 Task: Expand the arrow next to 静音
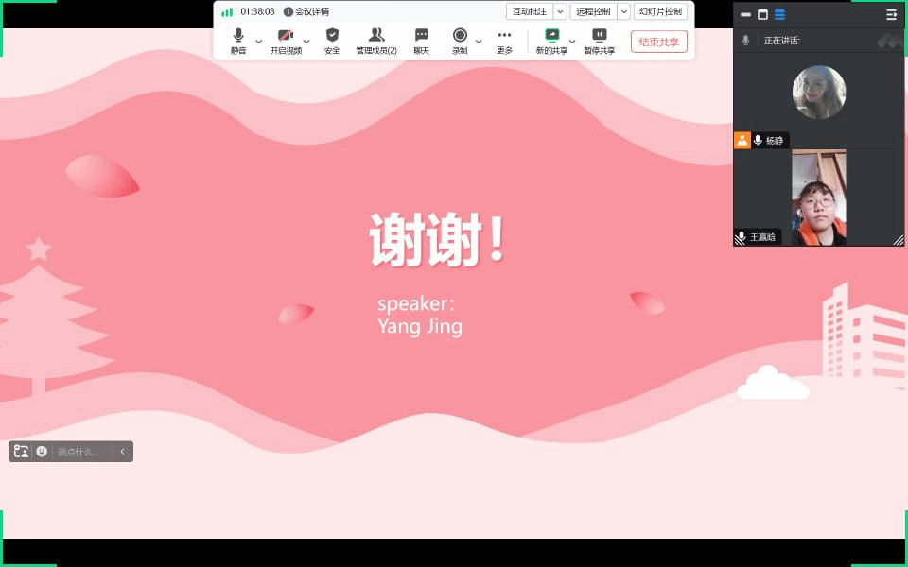point(259,42)
